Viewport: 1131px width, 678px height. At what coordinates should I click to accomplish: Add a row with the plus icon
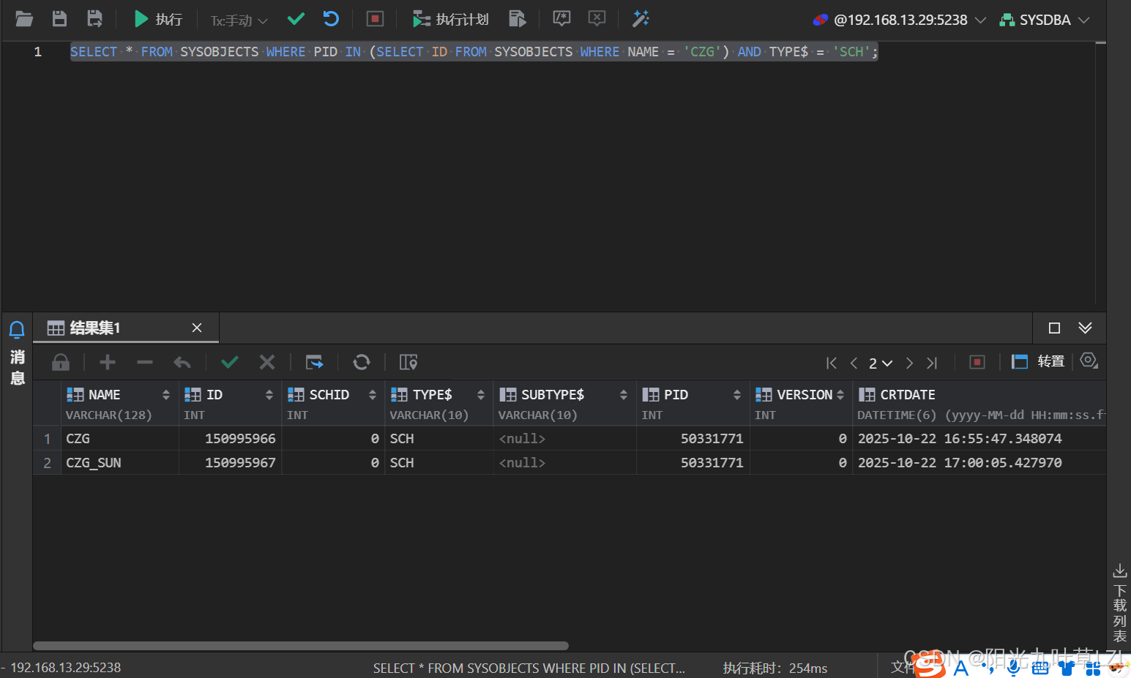click(108, 362)
